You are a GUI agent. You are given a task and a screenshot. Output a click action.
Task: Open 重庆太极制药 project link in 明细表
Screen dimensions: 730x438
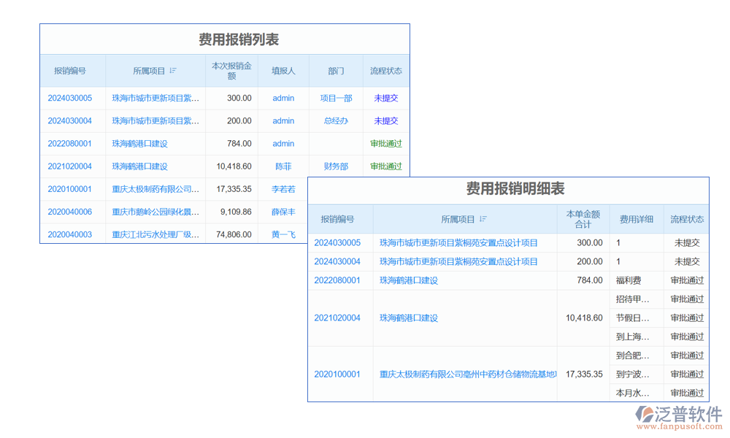[x=467, y=374]
